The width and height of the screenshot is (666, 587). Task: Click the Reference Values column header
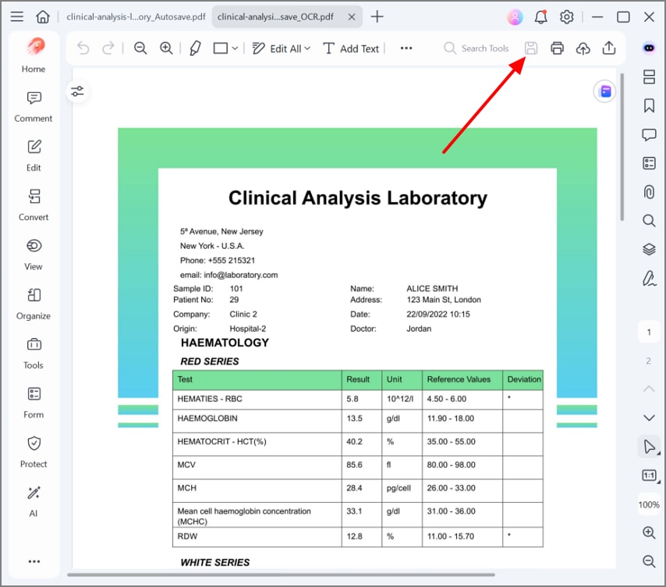coord(459,379)
